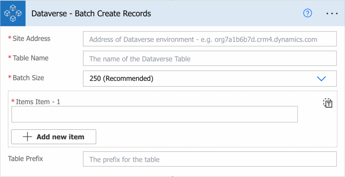The height and width of the screenshot is (177, 345).
Task: Focus the Table Prefix input field
Action: 210,159
